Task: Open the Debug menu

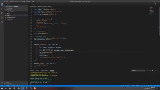Action: tap(23, 1)
